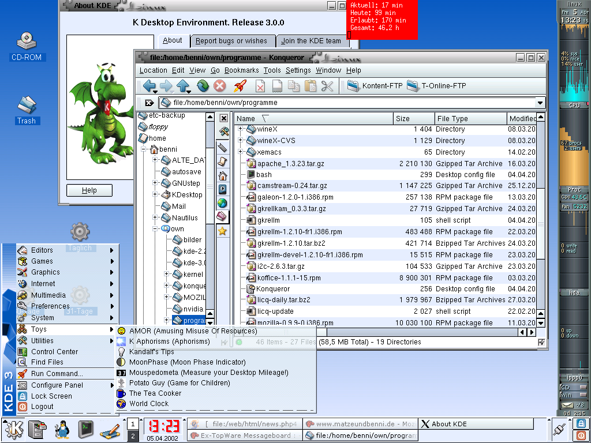Click the Copy icon in Konqueror toolbar
Screen dimensions: 591x443
(294, 86)
